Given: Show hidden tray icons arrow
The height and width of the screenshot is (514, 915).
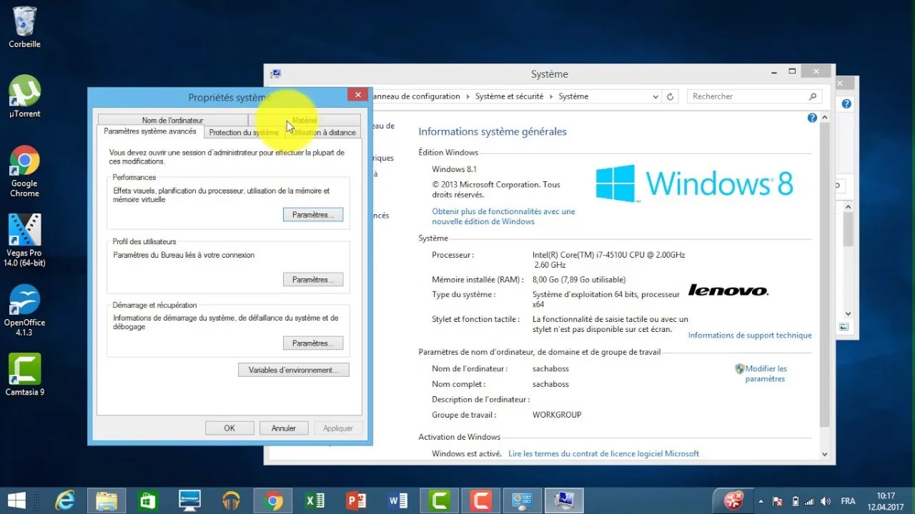Looking at the screenshot, I should 761,501.
